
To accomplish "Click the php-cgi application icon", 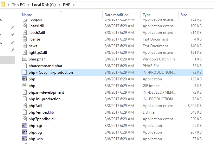I will pos(25,125).
